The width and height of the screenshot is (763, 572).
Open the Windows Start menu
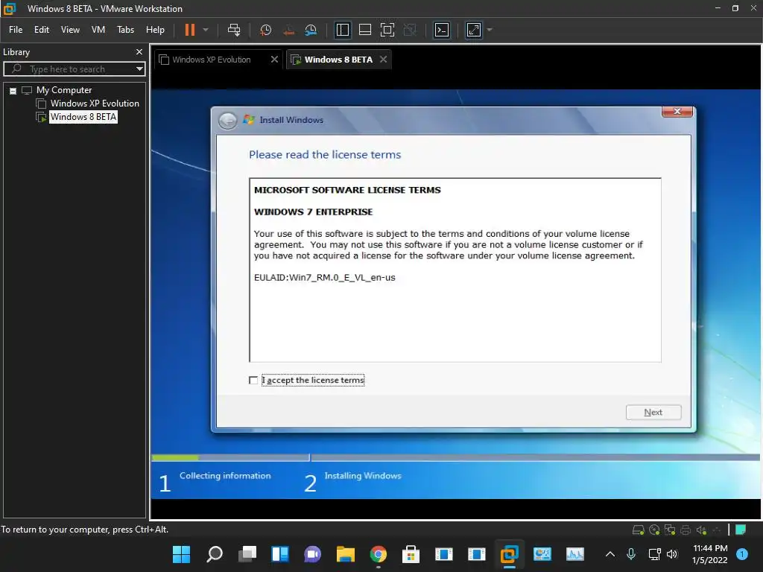182,554
